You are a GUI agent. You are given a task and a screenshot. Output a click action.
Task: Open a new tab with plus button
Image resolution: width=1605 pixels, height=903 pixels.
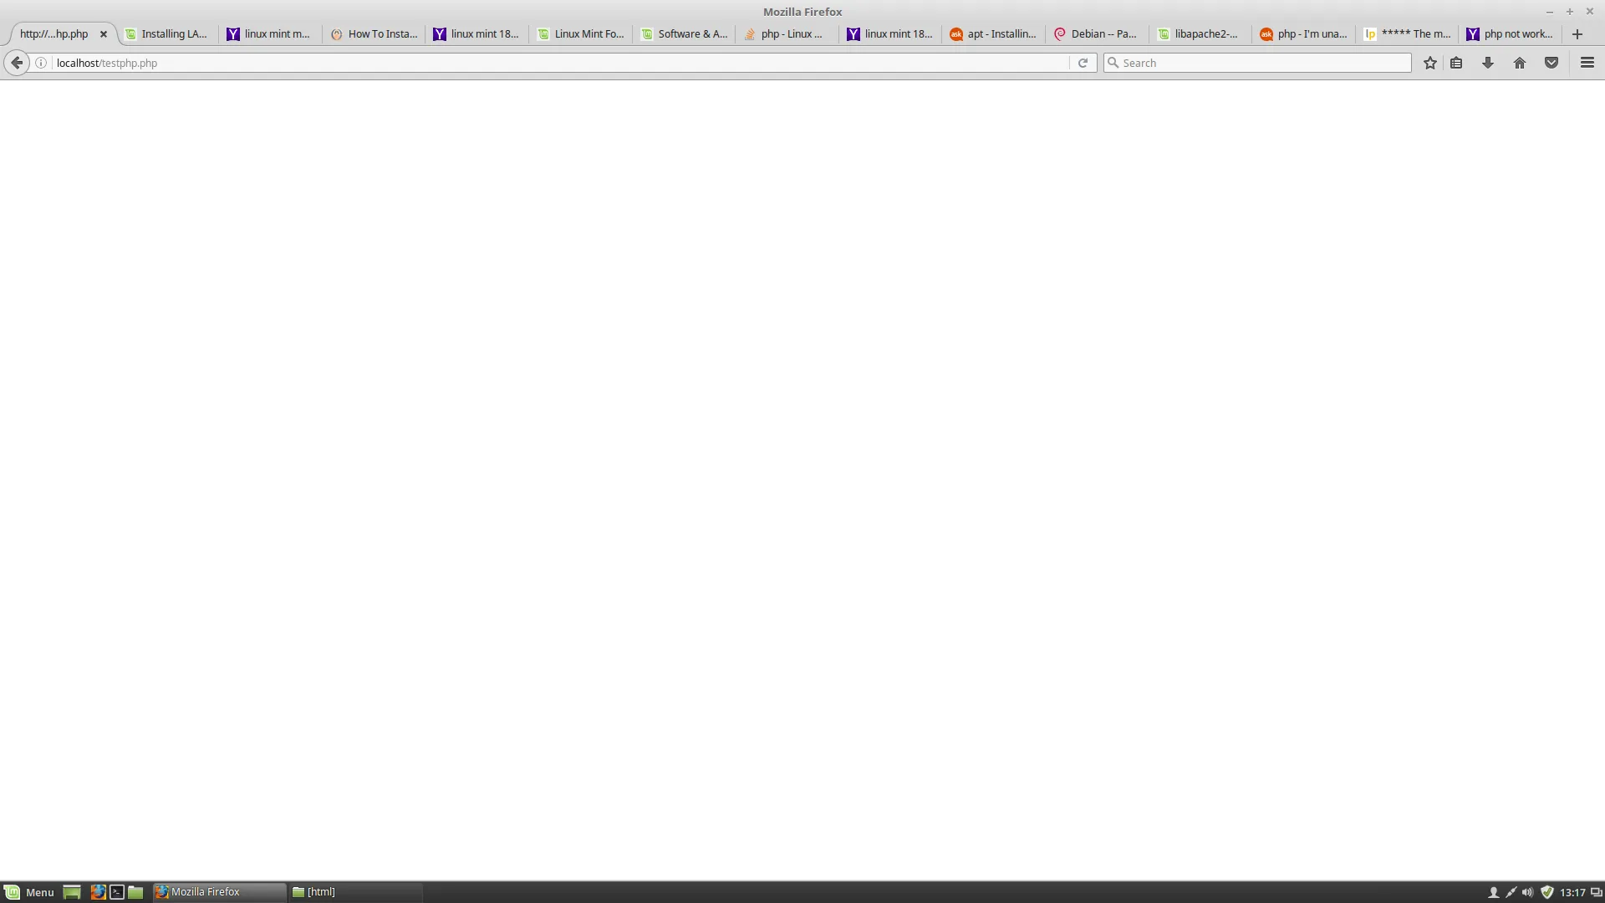click(x=1577, y=34)
